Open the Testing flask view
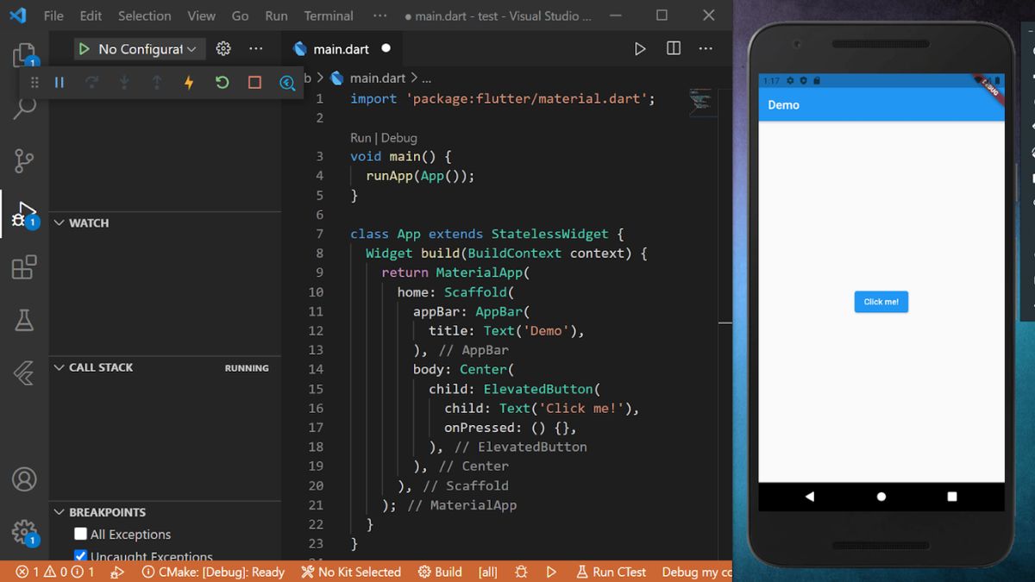Image resolution: width=1035 pixels, height=582 pixels. point(24,321)
